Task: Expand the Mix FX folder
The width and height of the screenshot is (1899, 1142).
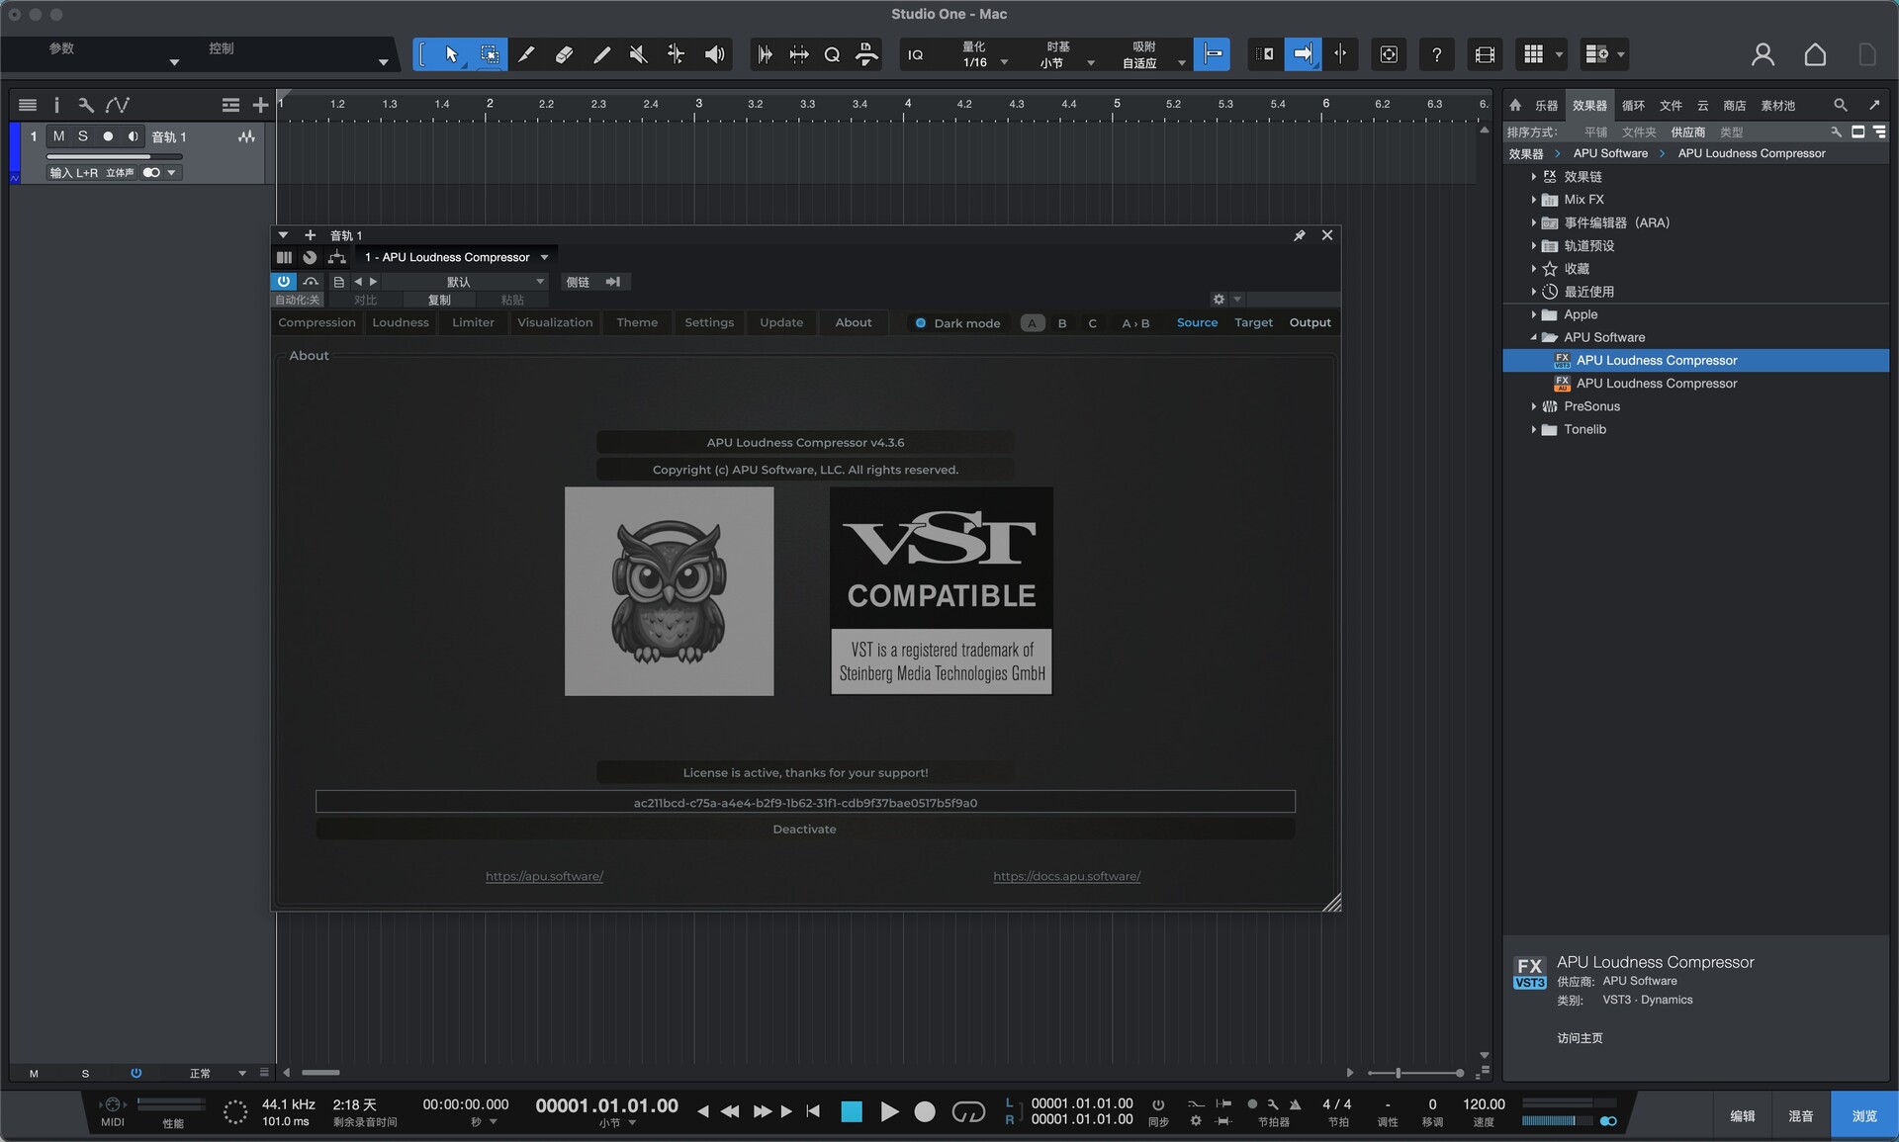Action: [1534, 200]
